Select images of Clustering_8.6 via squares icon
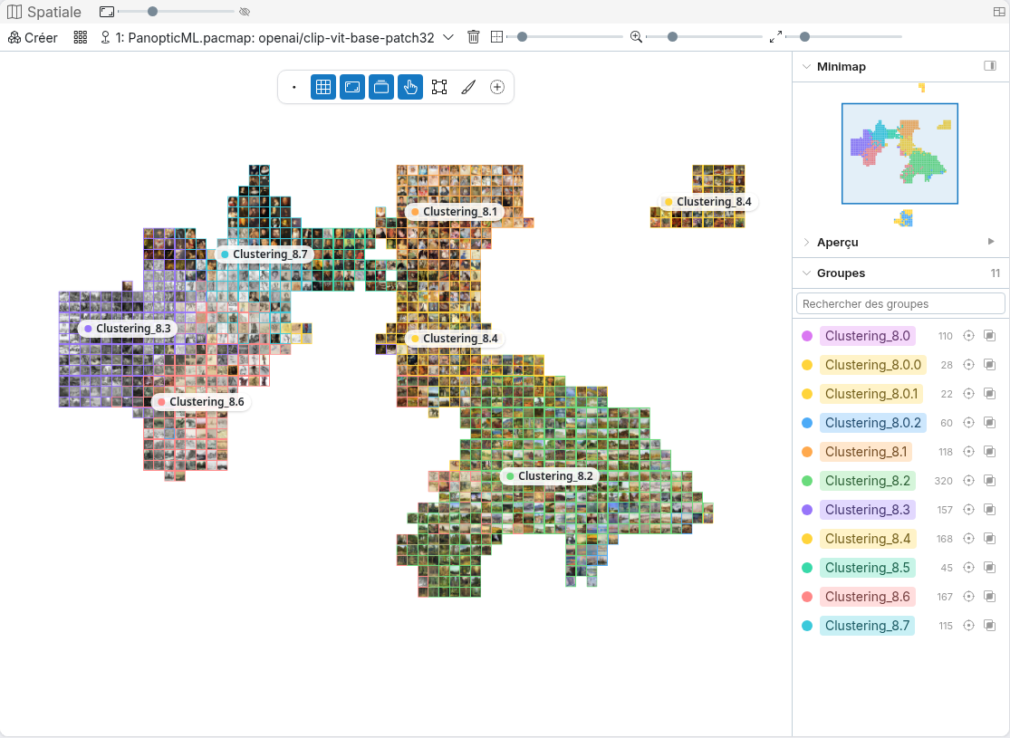 (990, 597)
